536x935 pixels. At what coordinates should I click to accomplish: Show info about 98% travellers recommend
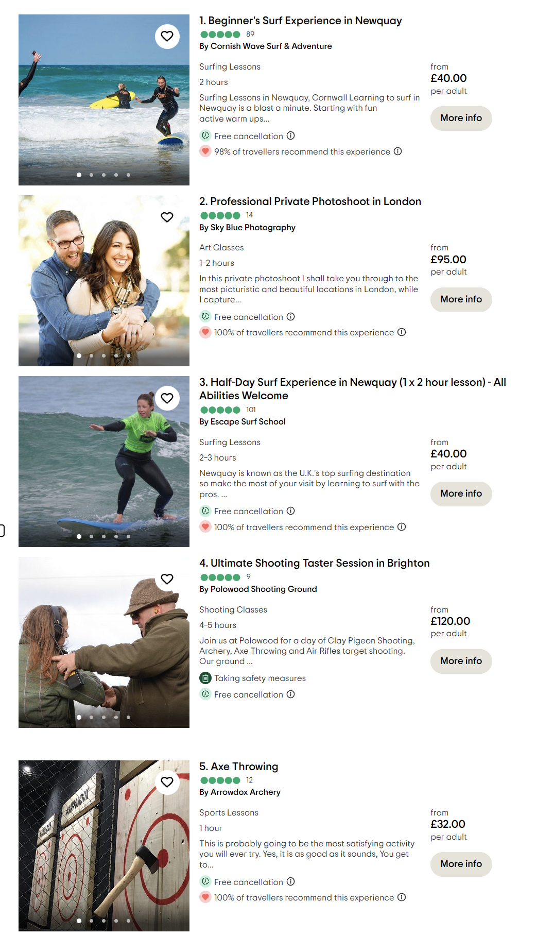tap(397, 151)
